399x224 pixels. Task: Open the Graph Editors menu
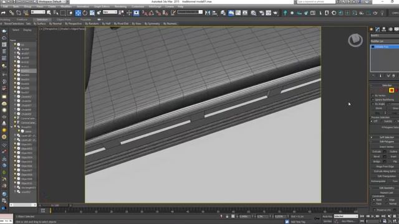[x=102, y=7]
